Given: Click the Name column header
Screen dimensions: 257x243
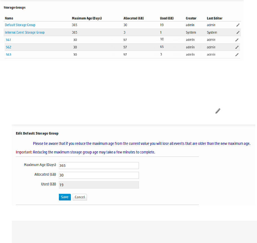Looking at the screenshot, I should pos(9,18).
